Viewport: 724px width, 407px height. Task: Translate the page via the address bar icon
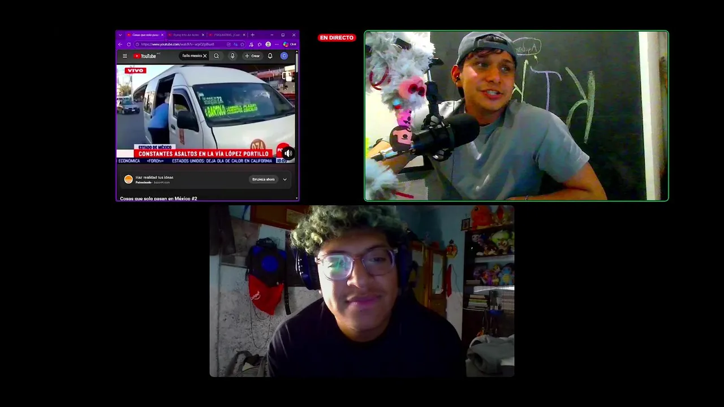click(x=235, y=44)
